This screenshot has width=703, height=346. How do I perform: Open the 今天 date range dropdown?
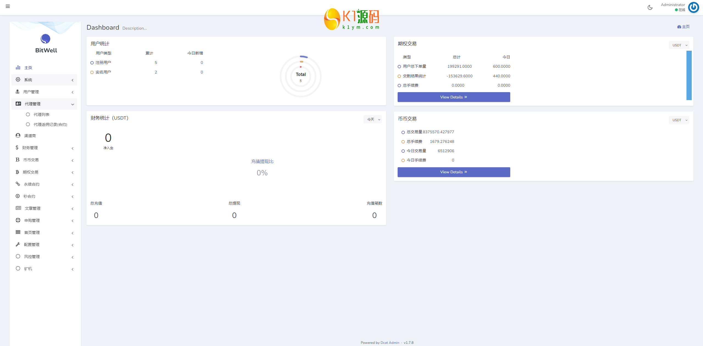coord(373,120)
